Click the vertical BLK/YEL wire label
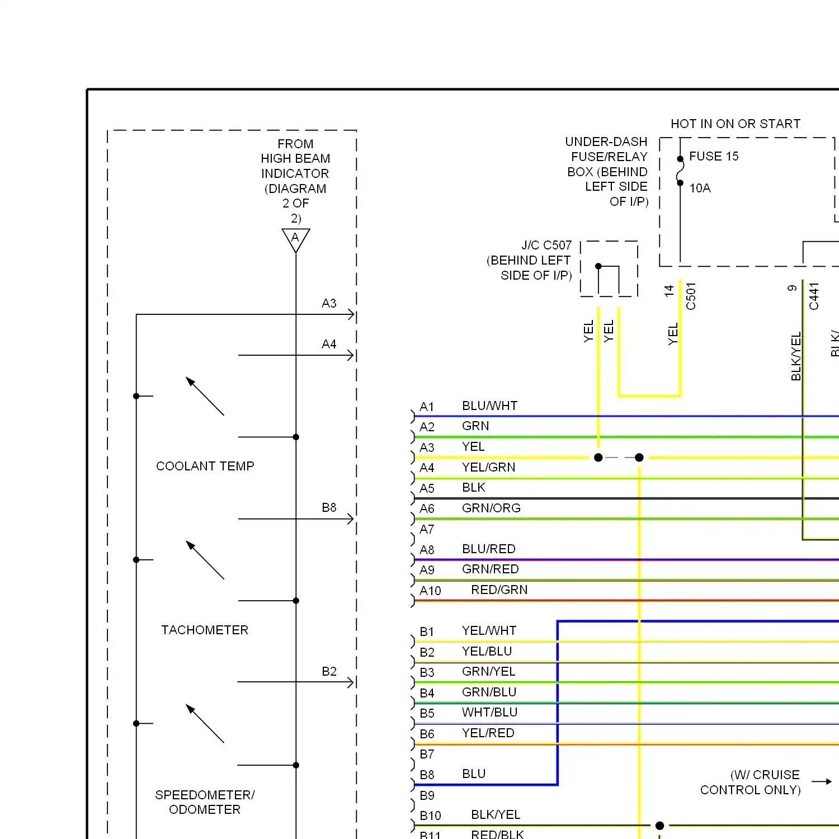 796,356
